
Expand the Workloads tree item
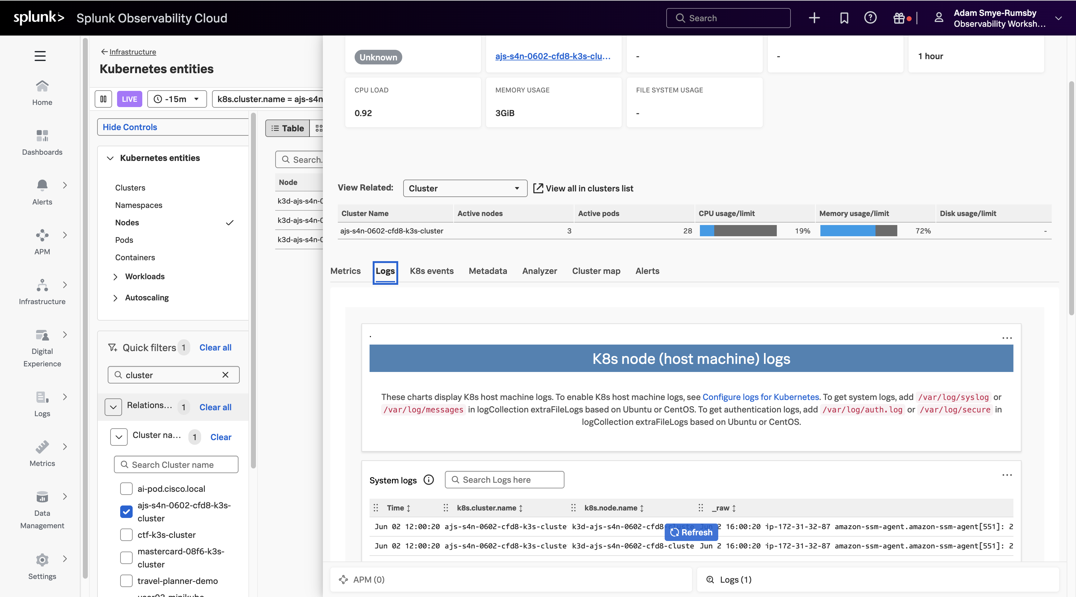coord(115,277)
